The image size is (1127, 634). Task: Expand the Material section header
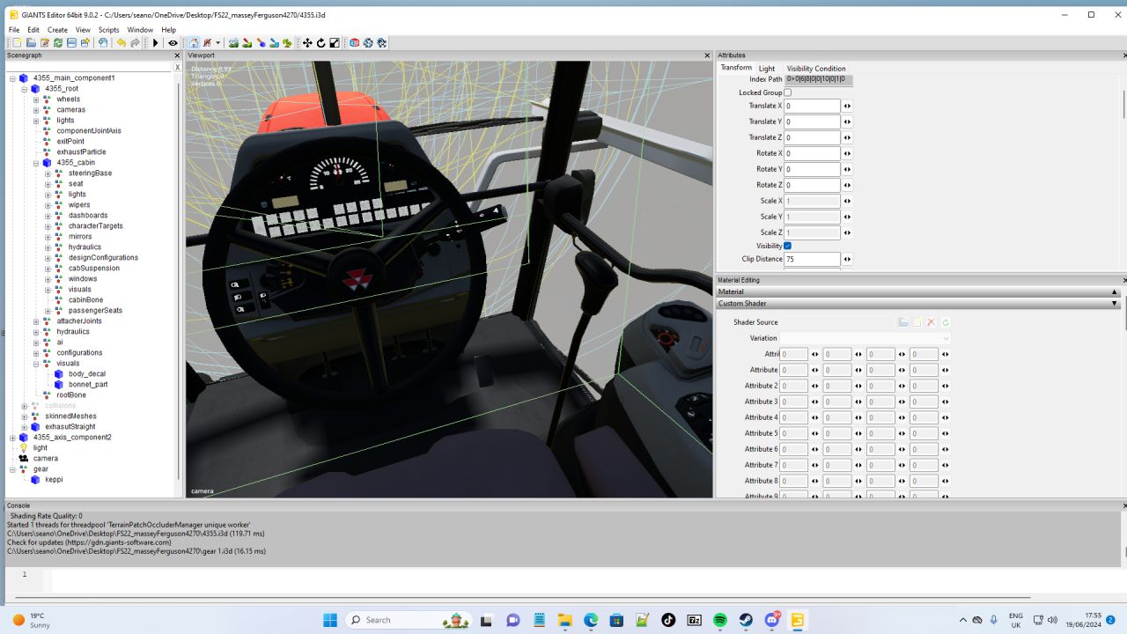(x=916, y=291)
